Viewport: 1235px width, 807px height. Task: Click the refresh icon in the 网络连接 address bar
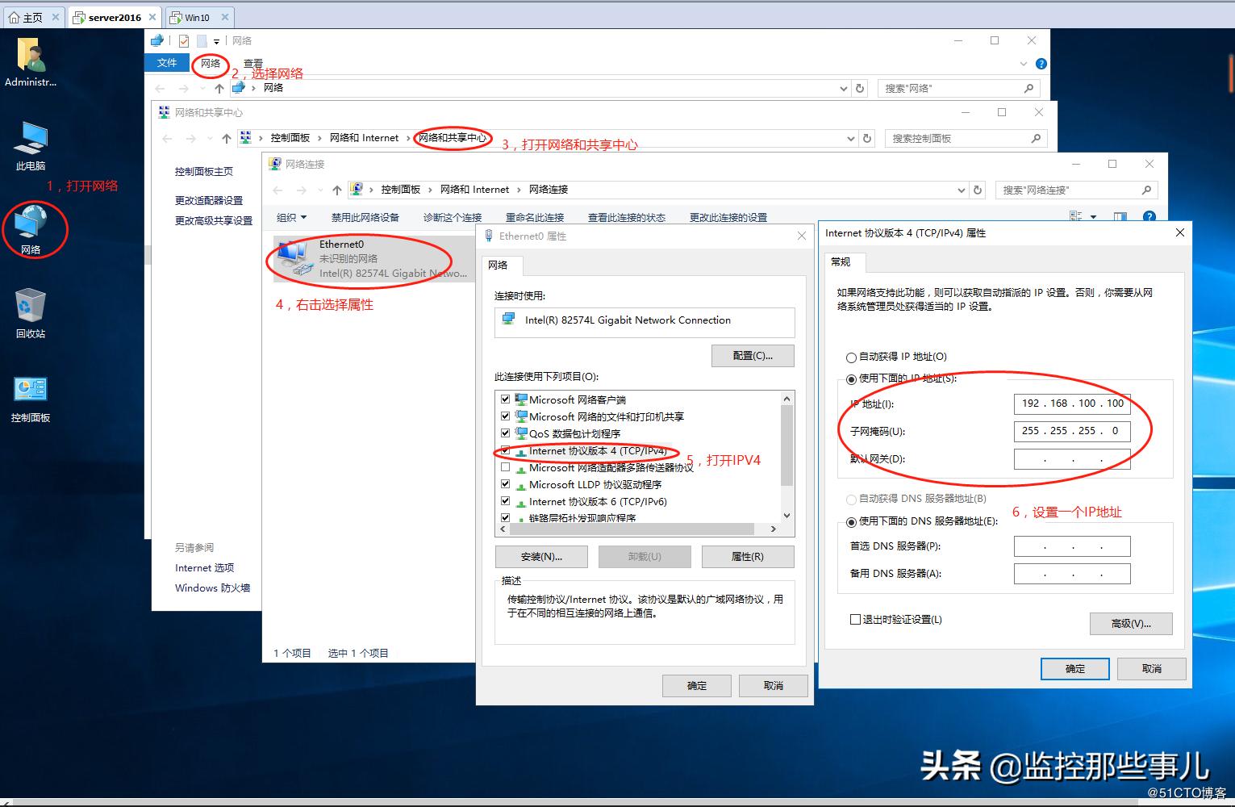click(977, 190)
